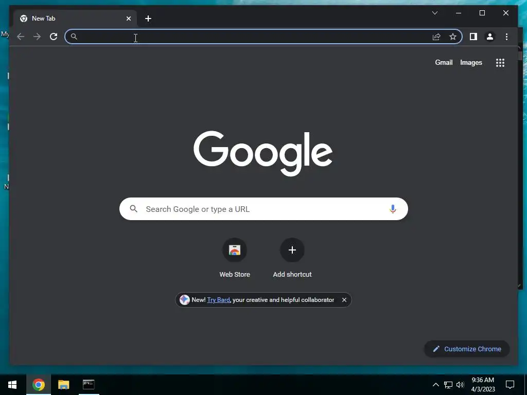Start a voice search with the microphone

pos(393,209)
